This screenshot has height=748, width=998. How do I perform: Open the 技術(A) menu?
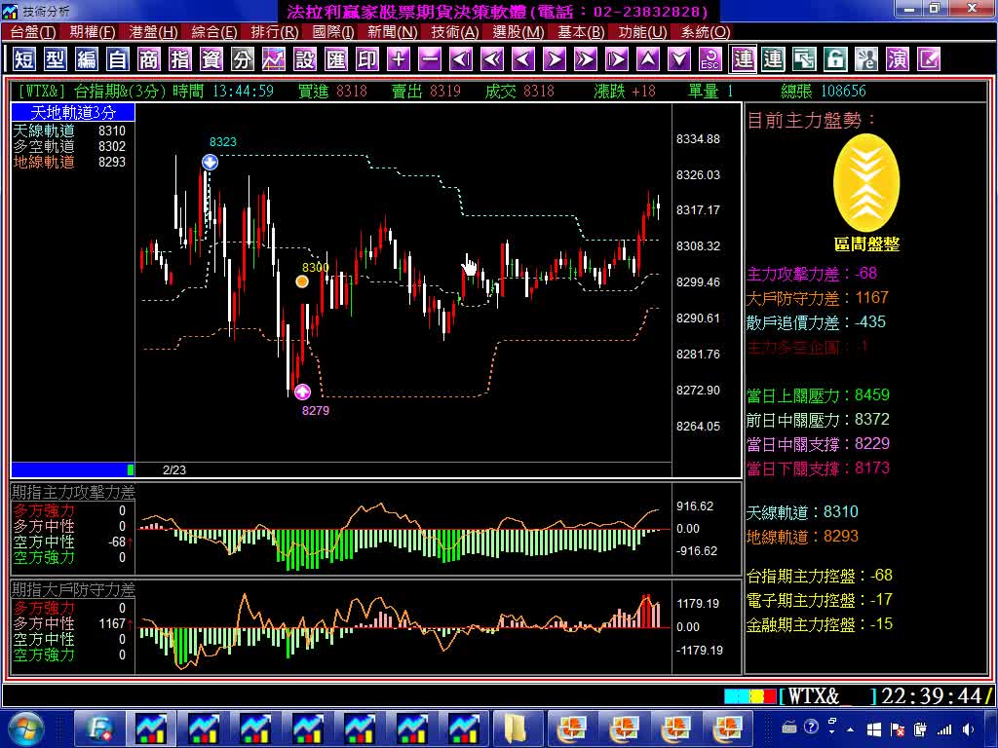tap(454, 32)
